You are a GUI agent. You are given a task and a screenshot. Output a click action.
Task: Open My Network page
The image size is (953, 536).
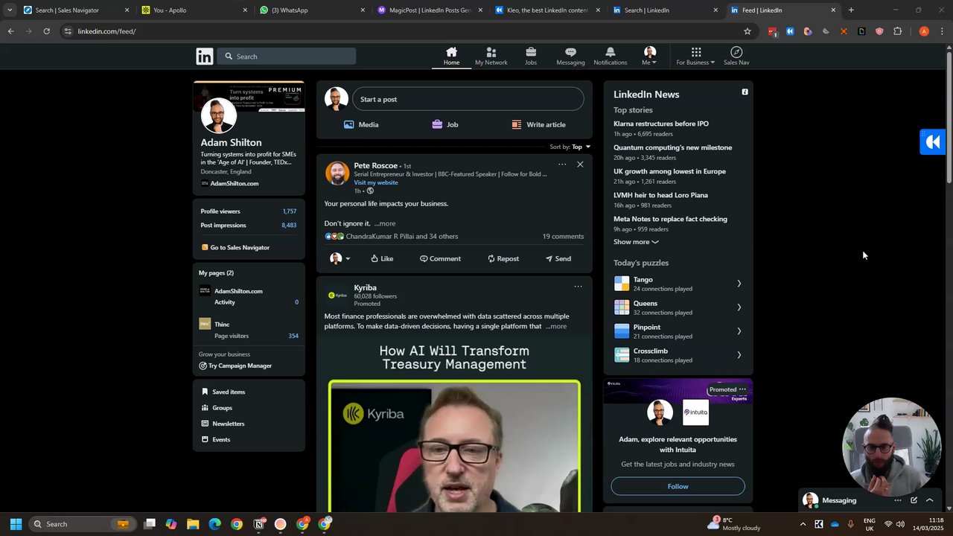[491, 57]
